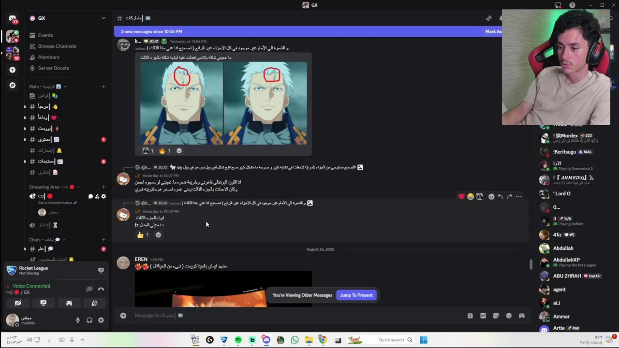619x348 pixels.
Task: Open EREN user profile name
Action: 141,260
